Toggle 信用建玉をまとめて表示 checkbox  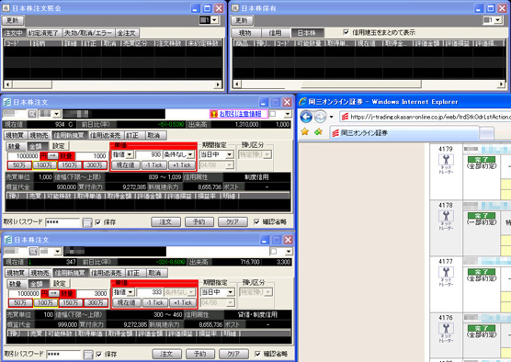click(346, 32)
